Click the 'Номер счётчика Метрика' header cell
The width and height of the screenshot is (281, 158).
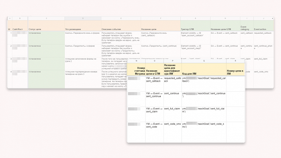tap(136, 69)
